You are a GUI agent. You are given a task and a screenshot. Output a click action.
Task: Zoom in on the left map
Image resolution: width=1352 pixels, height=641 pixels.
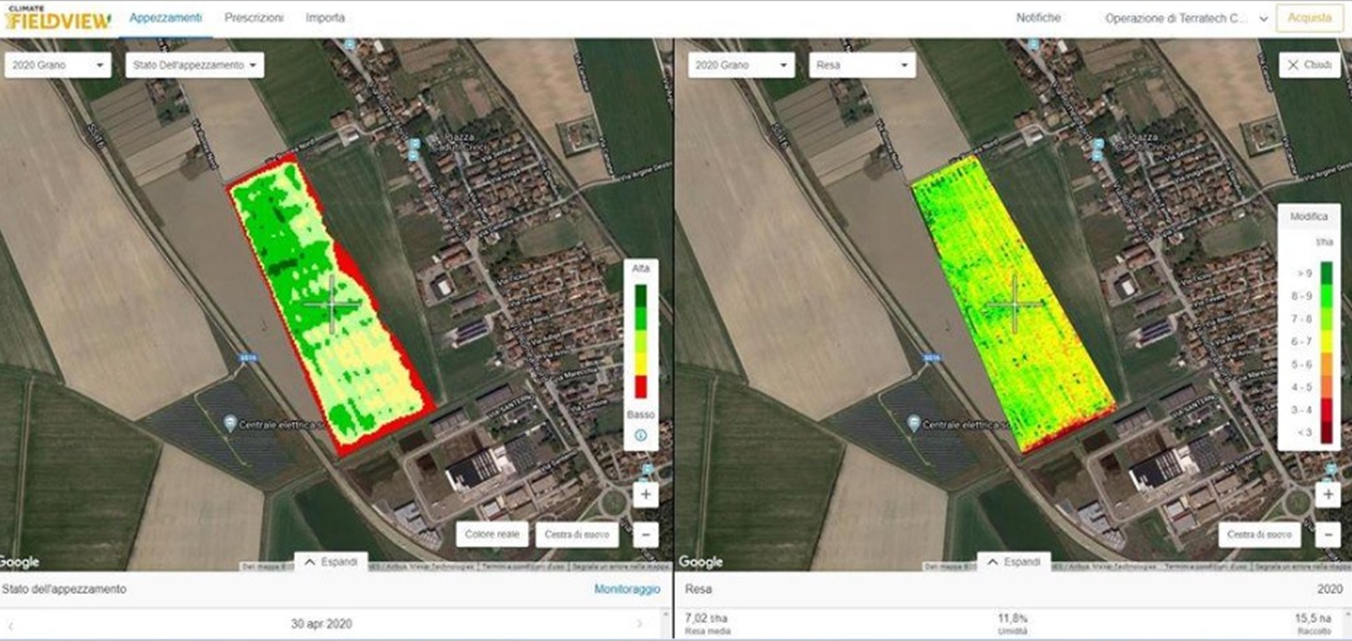coord(645,495)
